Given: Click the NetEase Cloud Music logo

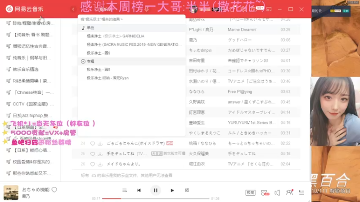Looking at the screenshot, I should (24, 9).
